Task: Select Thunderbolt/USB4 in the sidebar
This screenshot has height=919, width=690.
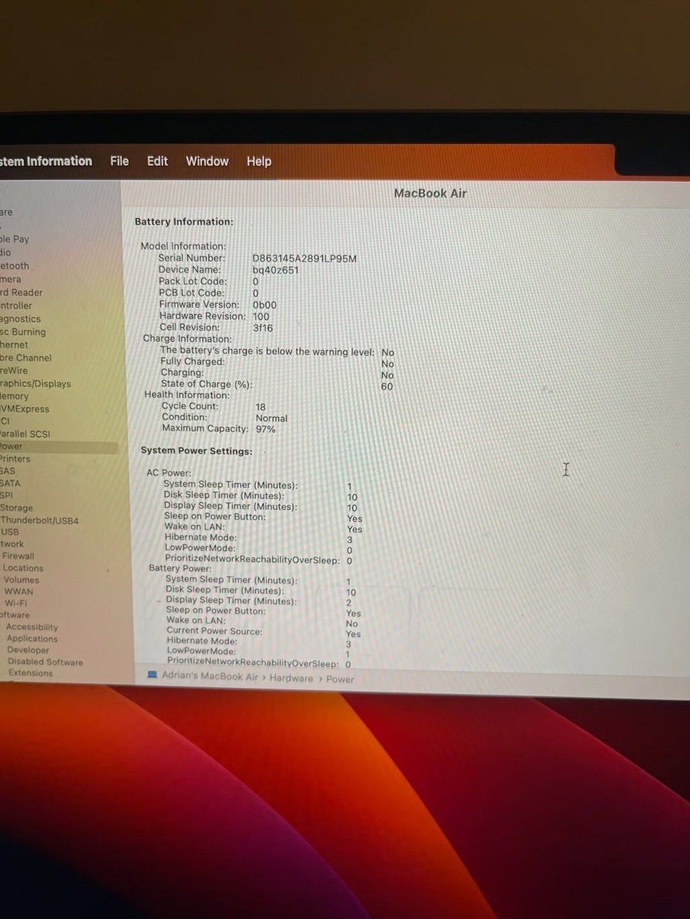Action: tap(40, 520)
